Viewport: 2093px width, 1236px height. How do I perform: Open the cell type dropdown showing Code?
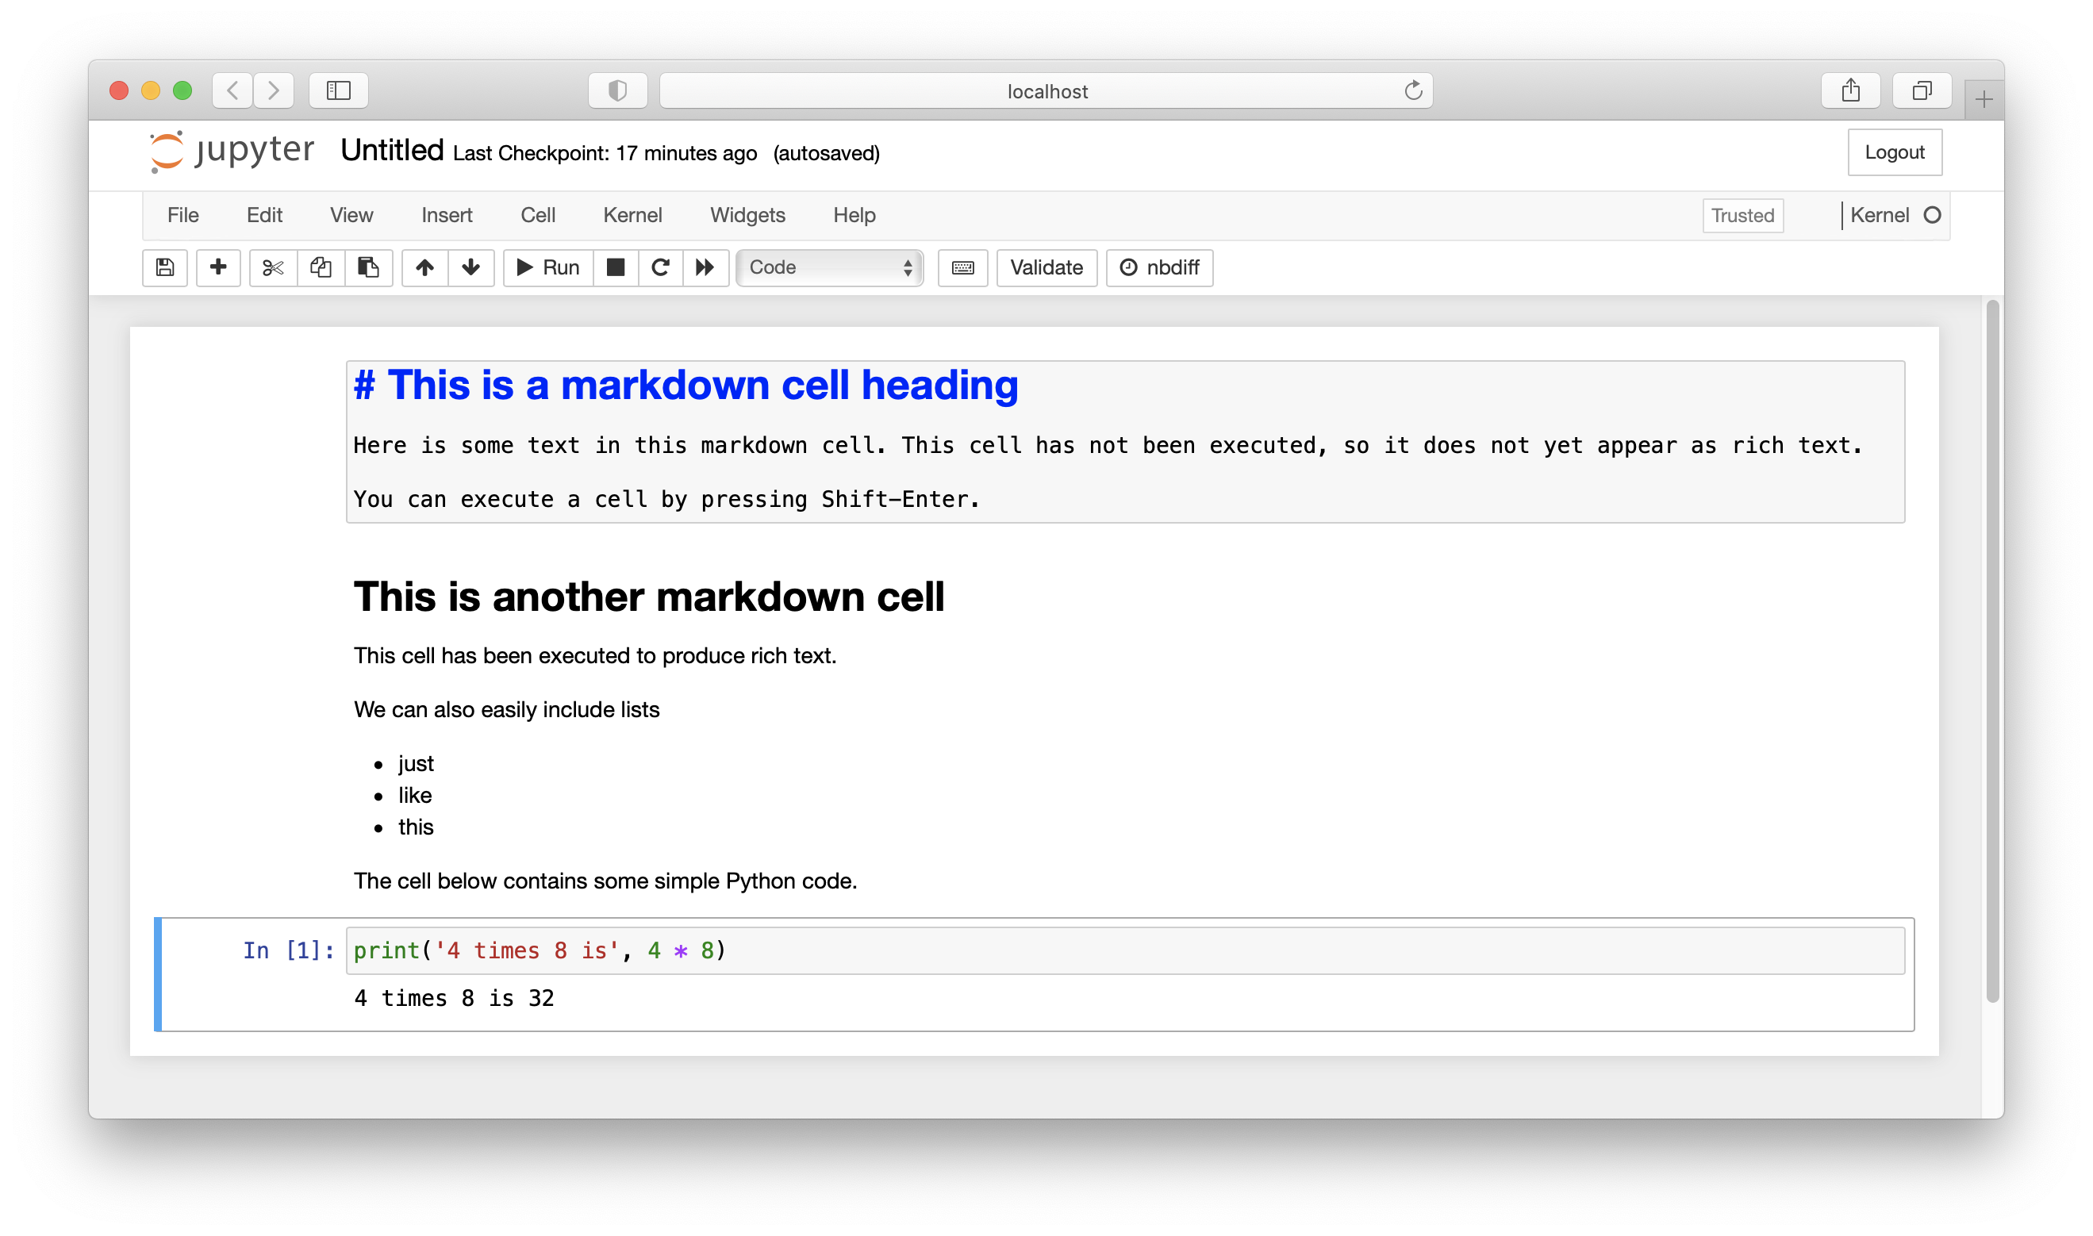tap(828, 267)
